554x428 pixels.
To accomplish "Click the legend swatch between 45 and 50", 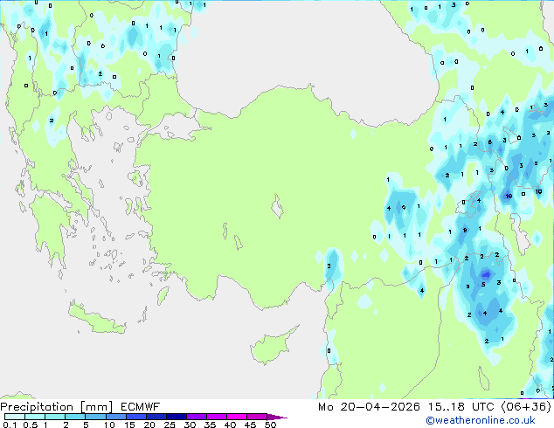I will click(x=257, y=417).
